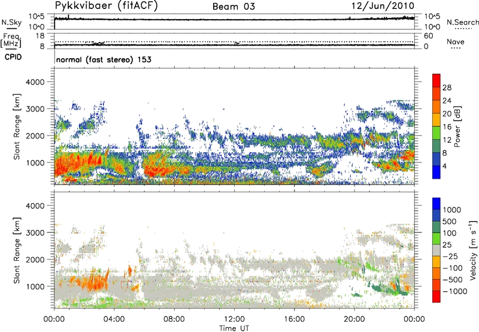Click the red bottom segment of the velocity colorbar
Screen dimensions: 479x332
point(436,297)
